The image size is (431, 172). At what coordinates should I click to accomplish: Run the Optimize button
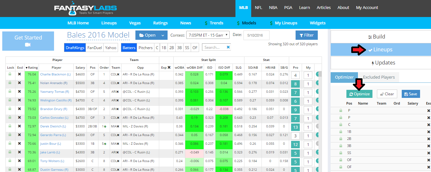pyautogui.click(x=359, y=94)
